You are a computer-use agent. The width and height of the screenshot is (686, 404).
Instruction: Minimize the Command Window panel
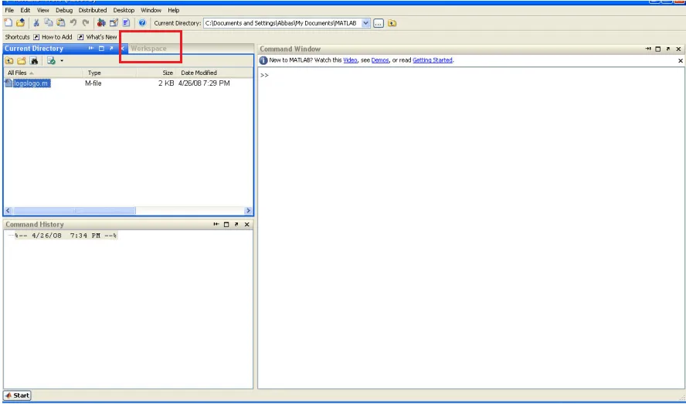click(x=648, y=49)
